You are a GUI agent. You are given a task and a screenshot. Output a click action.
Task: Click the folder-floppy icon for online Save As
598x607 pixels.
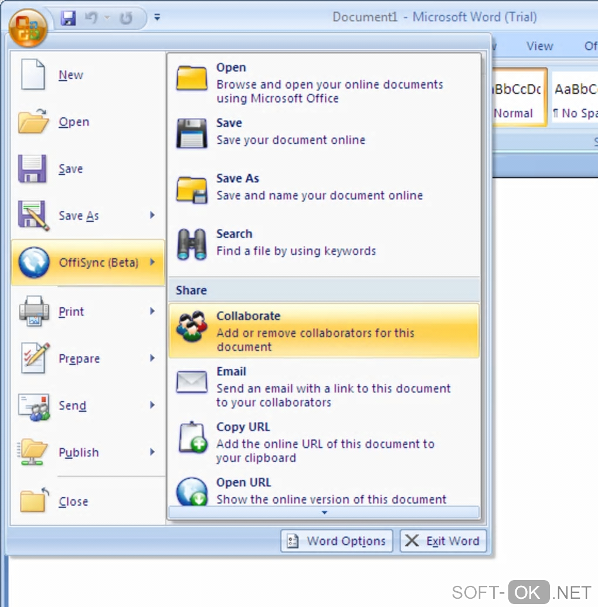coord(192,189)
